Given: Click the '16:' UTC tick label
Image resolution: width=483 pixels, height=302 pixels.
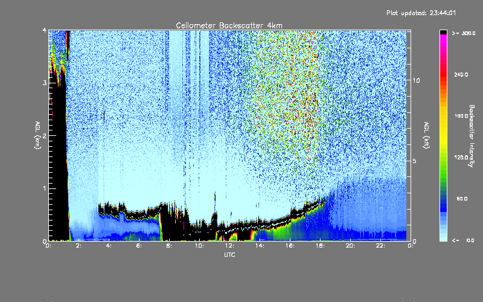Looking at the screenshot, I should click(x=290, y=246).
